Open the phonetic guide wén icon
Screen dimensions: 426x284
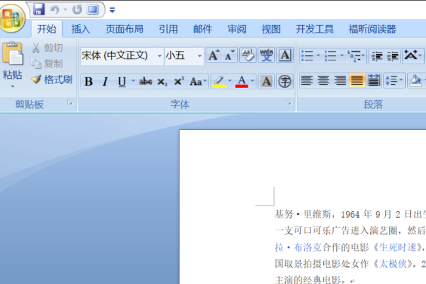tap(266, 55)
